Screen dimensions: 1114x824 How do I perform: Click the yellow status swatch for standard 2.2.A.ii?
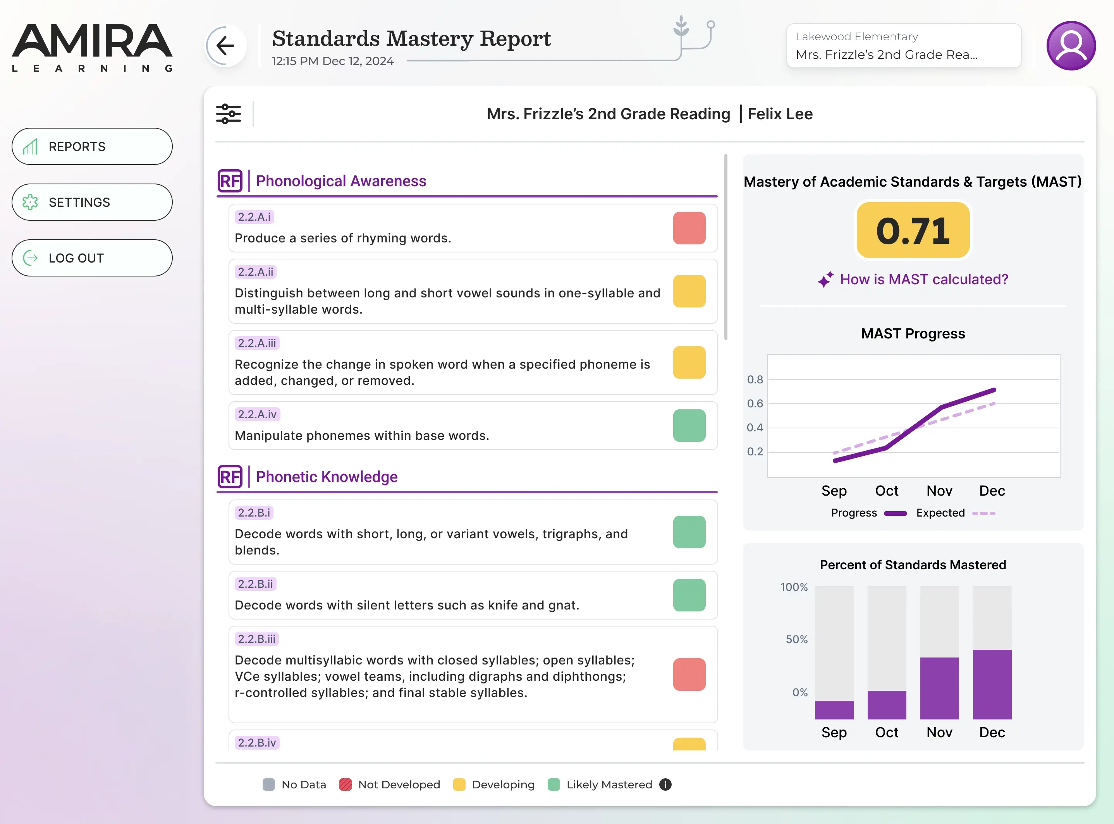(x=689, y=291)
